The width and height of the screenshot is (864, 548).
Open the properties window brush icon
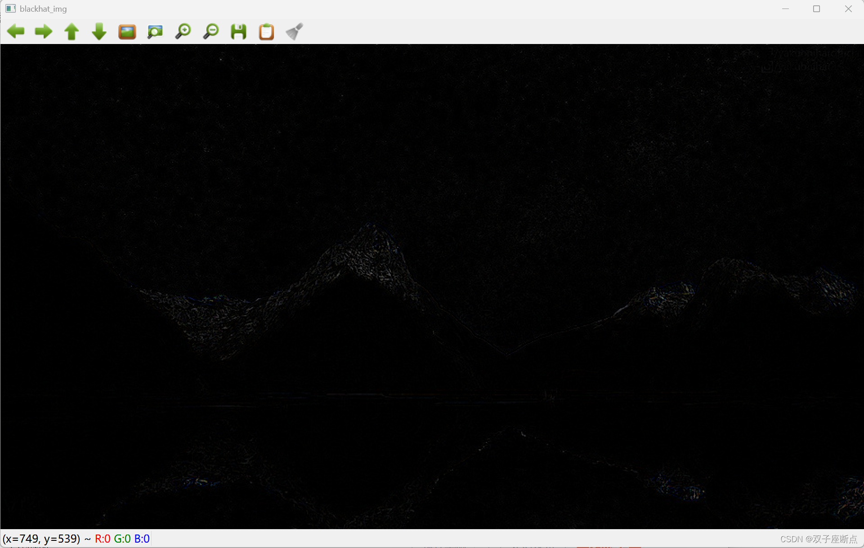(x=295, y=31)
